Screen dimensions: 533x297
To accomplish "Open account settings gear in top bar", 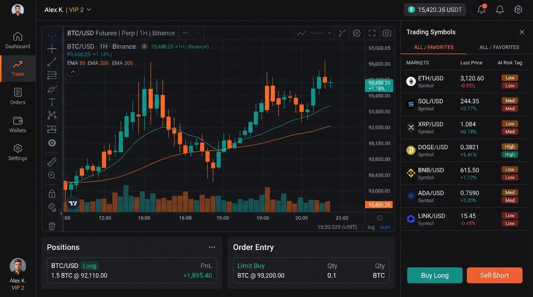I will 518,10.
